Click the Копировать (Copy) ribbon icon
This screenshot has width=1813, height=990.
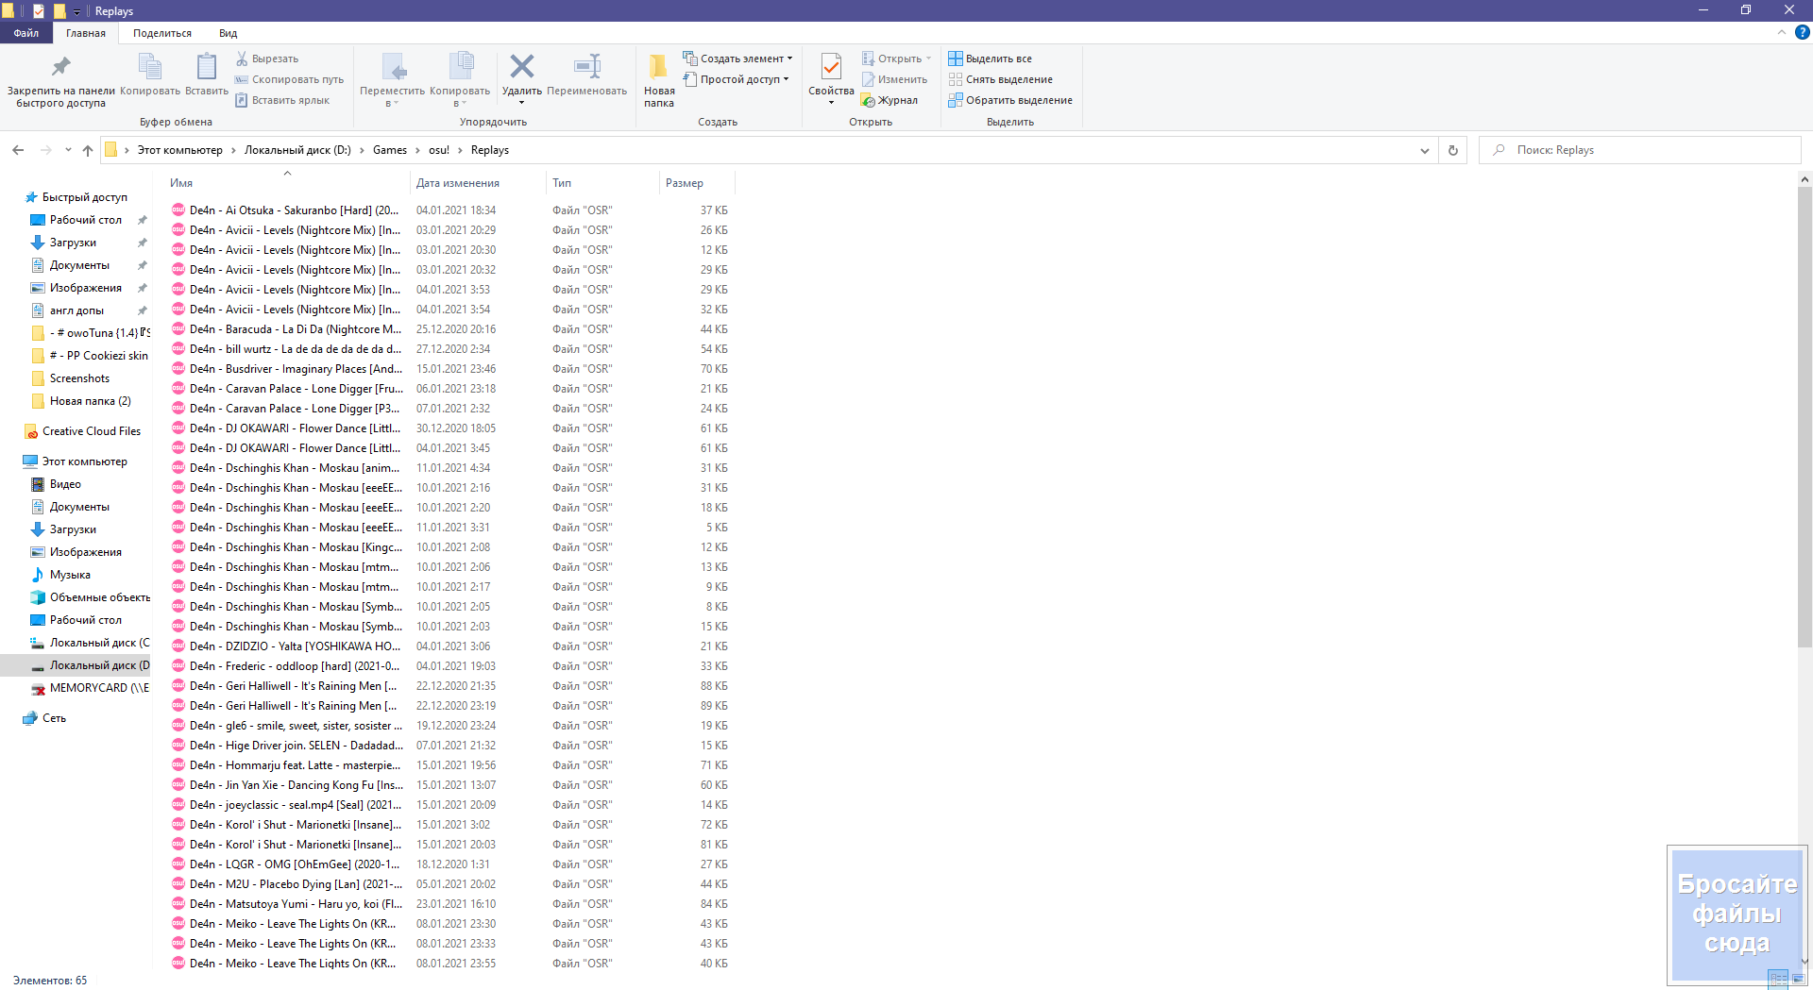150,67
